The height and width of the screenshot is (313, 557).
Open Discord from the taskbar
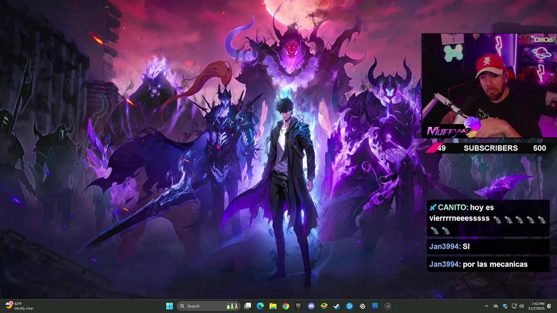pos(311,306)
